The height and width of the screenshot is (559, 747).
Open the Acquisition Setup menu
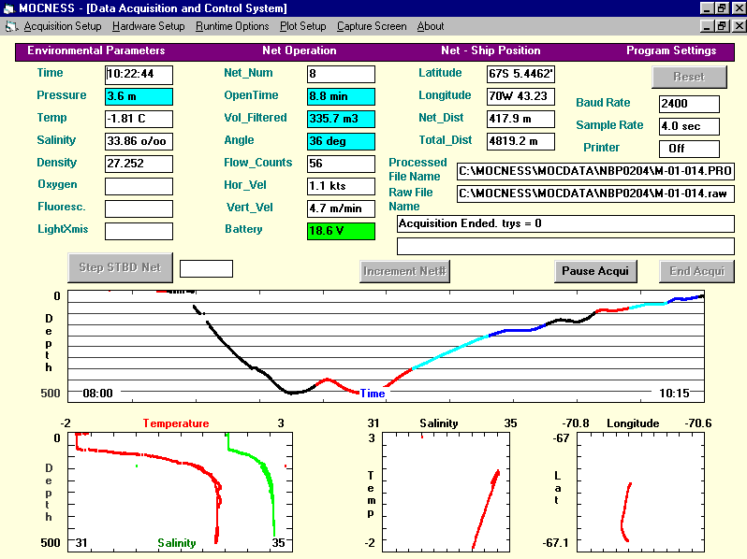(63, 27)
